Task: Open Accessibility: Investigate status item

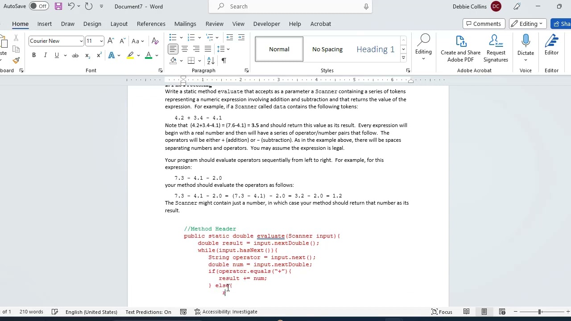Action: (226, 312)
